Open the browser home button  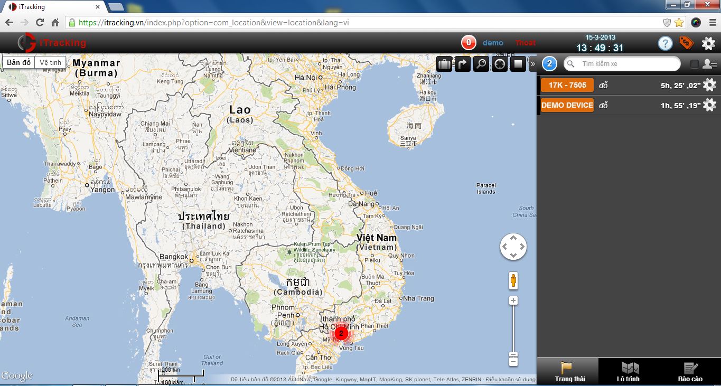[x=55, y=23]
